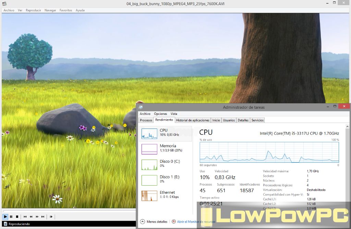Open the Task Manager Opciones menu
This screenshot has height=229, width=351.
click(160, 113)
